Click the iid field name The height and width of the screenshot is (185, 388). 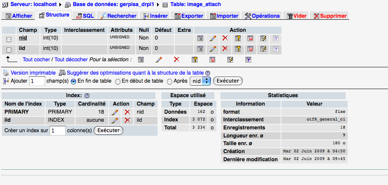point(22,48)
